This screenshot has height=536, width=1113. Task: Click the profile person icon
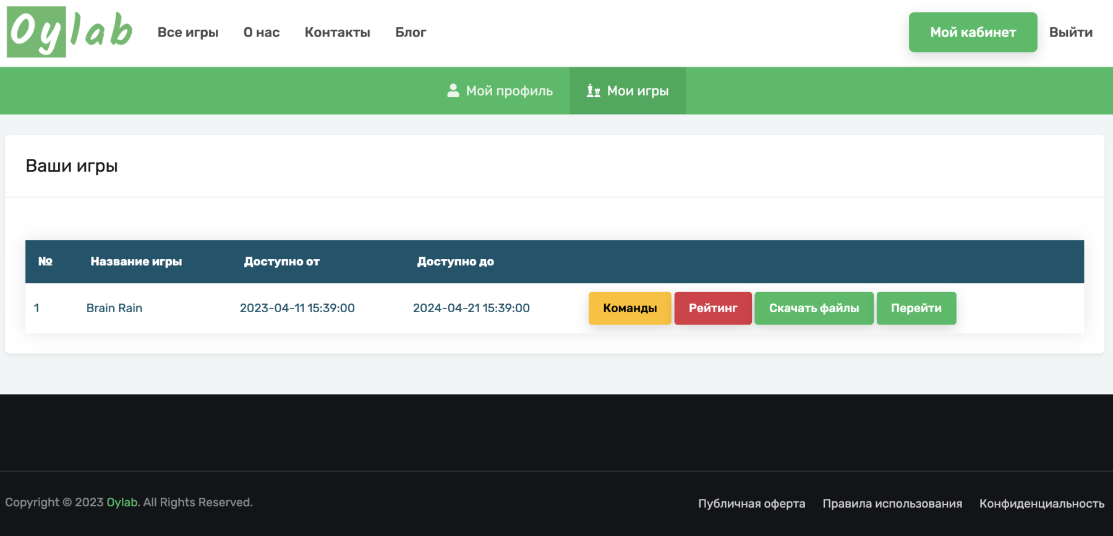453,91
